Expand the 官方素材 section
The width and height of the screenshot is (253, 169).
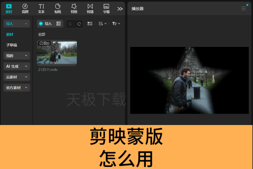click(x=17, y=87)
